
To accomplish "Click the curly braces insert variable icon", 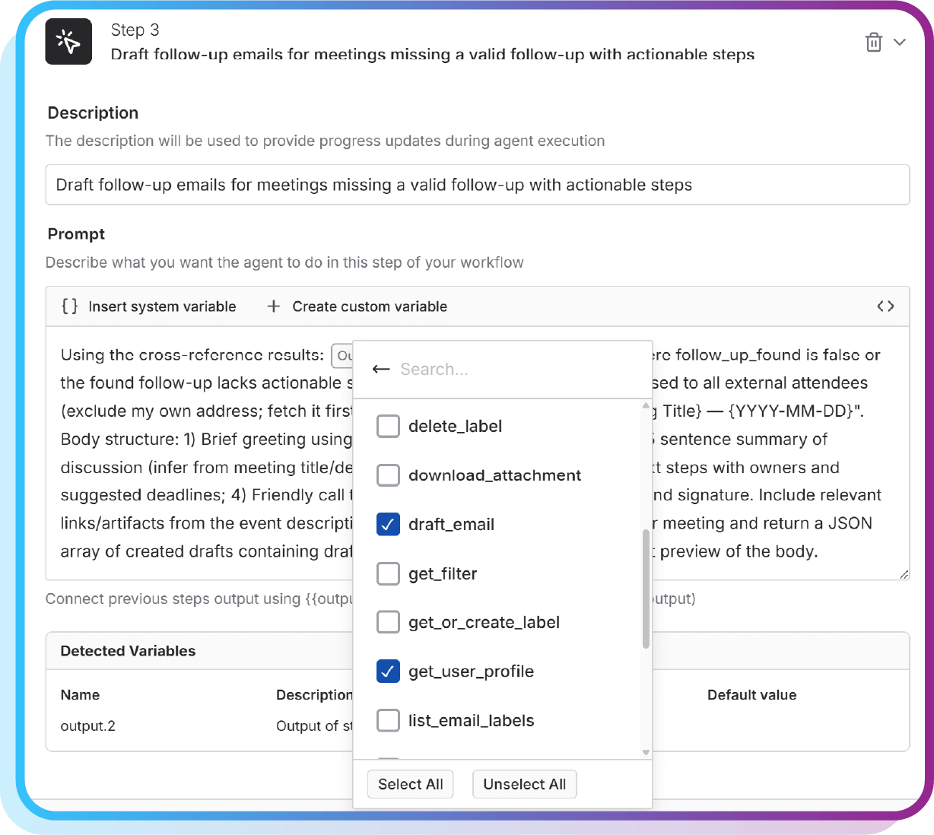I will tap(70, 306).
